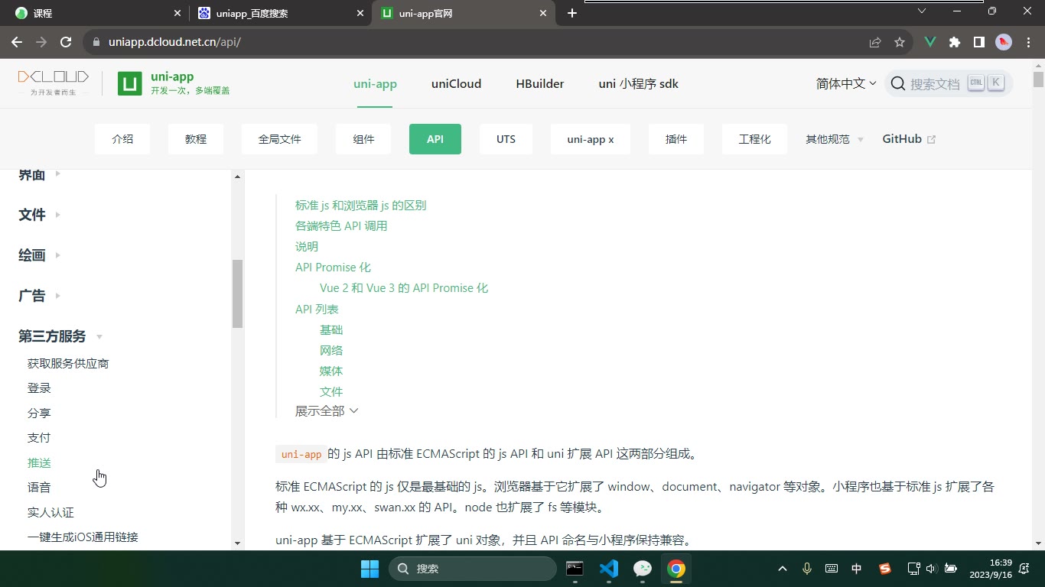Reload the current page
Viewport: 1045px width, 587px height.
[x=66, y=42]
